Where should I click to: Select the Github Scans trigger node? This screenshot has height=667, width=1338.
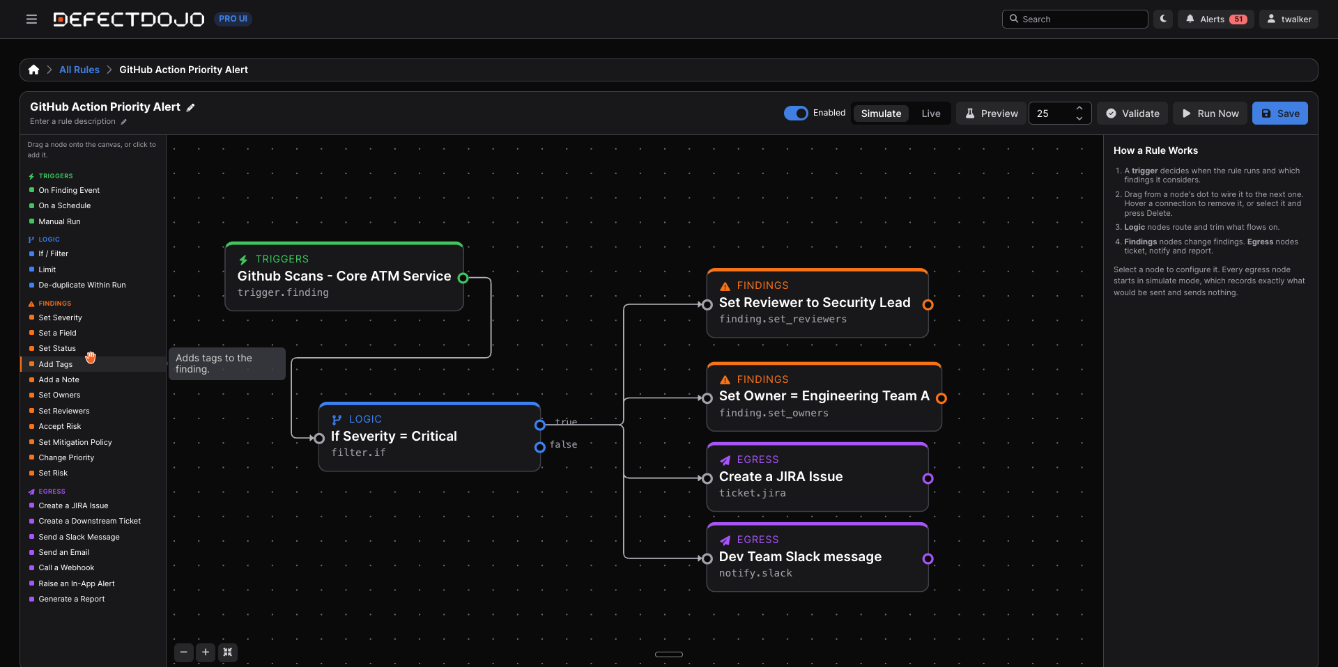pyautogui.click(x=344, y=276)
